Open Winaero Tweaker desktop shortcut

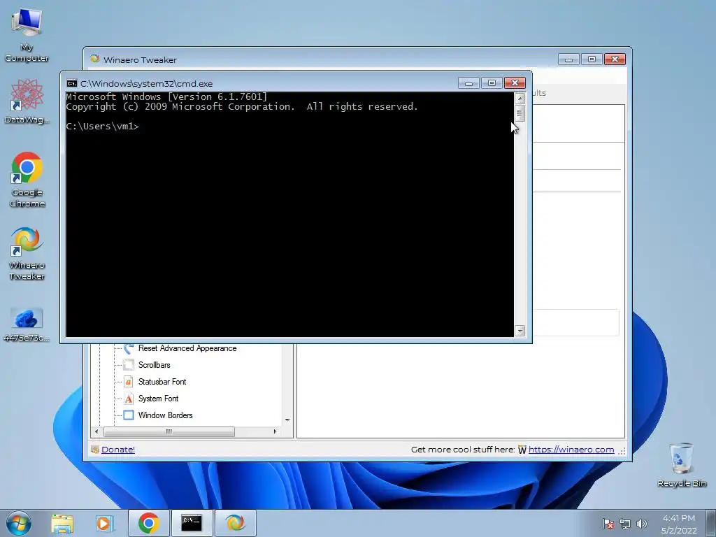pyautogui.click(x=27, y=253)
